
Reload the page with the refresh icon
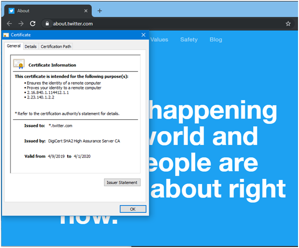pyautogui.click(x=32, y=24)
